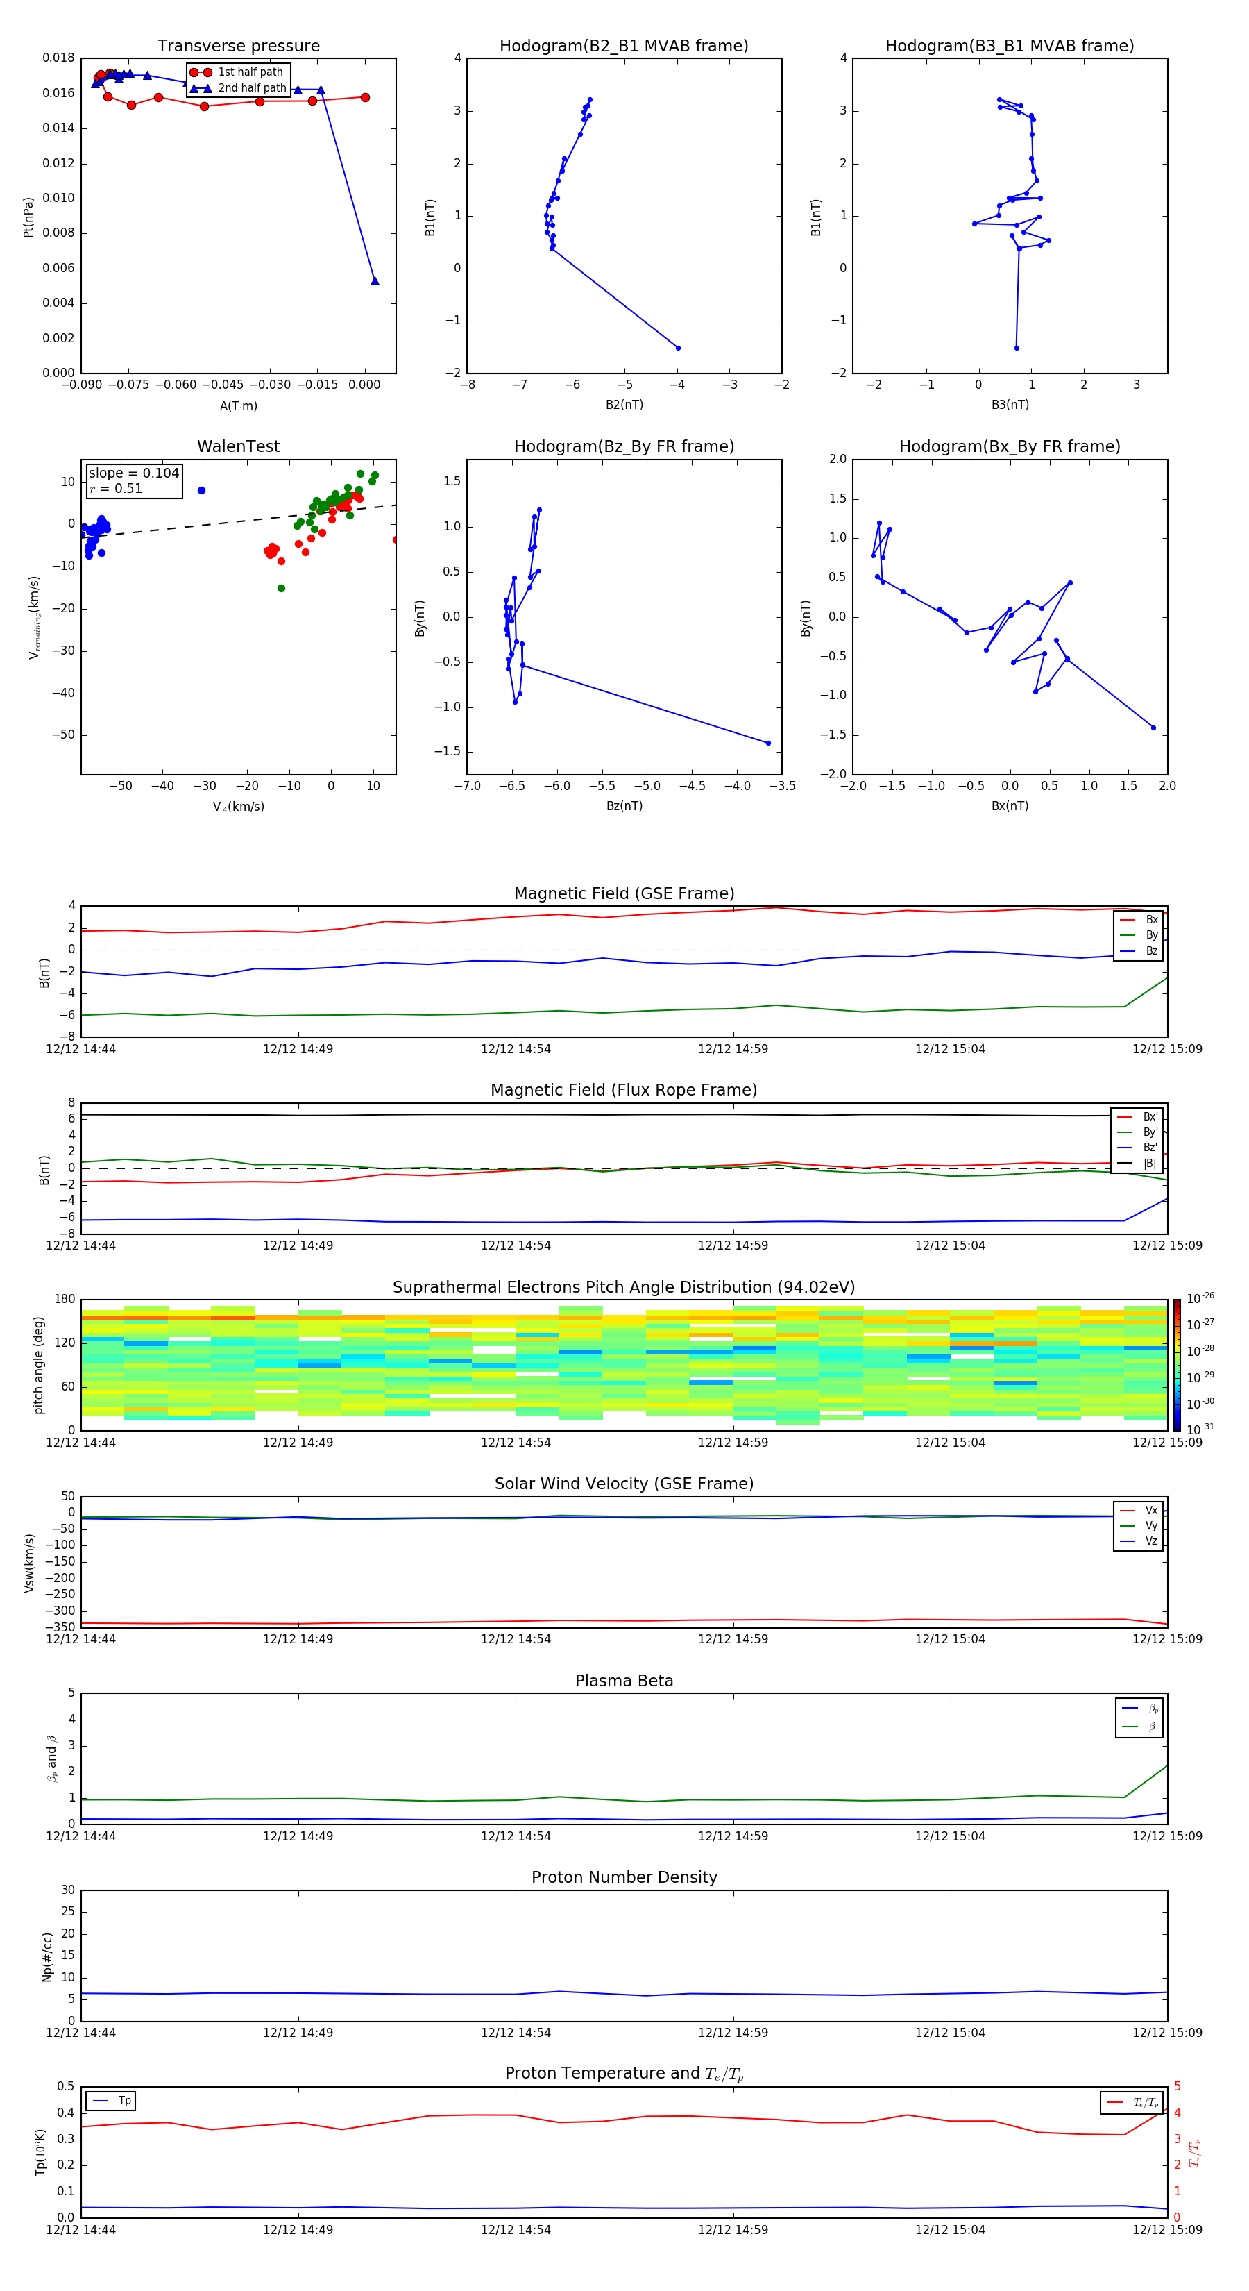Select the 'Bz(nT)' x-axis label
The width and height of the screenshot is (1249, 2291).
[624, 806]
